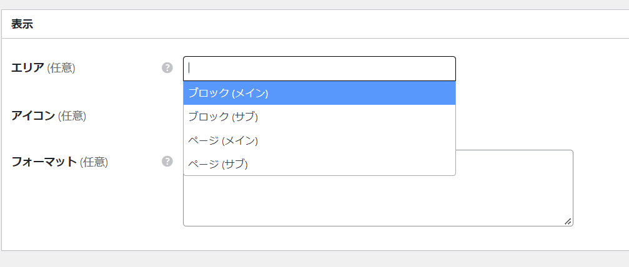Click the エリア field label

click(x=28, y=68)
